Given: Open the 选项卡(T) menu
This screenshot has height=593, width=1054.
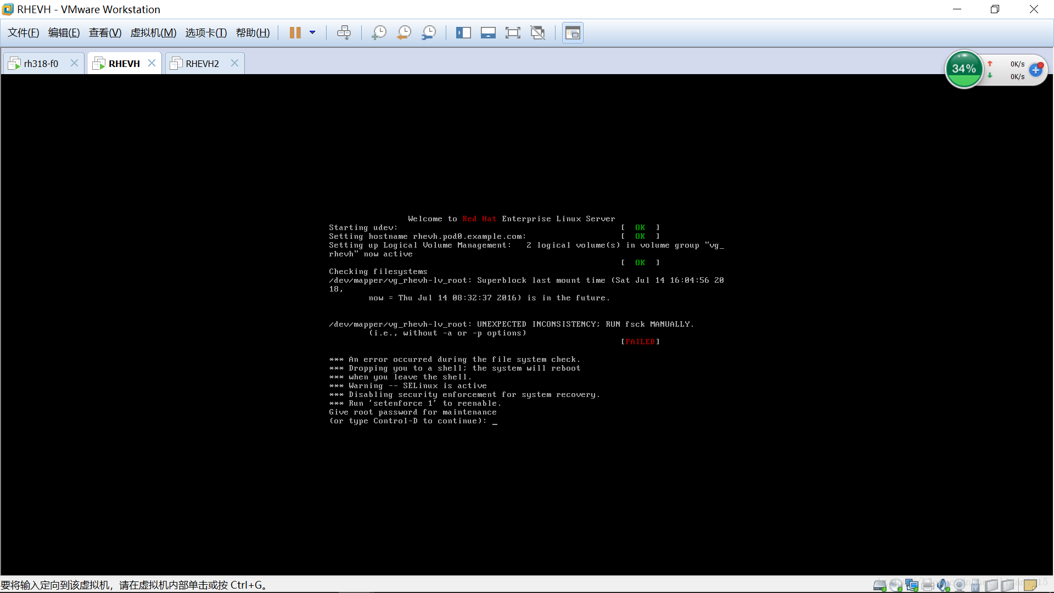Looking at the screenshot, I should pos(206,33).
